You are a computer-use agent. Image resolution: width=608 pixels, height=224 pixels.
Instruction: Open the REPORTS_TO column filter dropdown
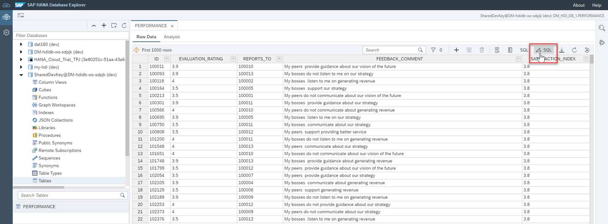[x=279, y=59]
